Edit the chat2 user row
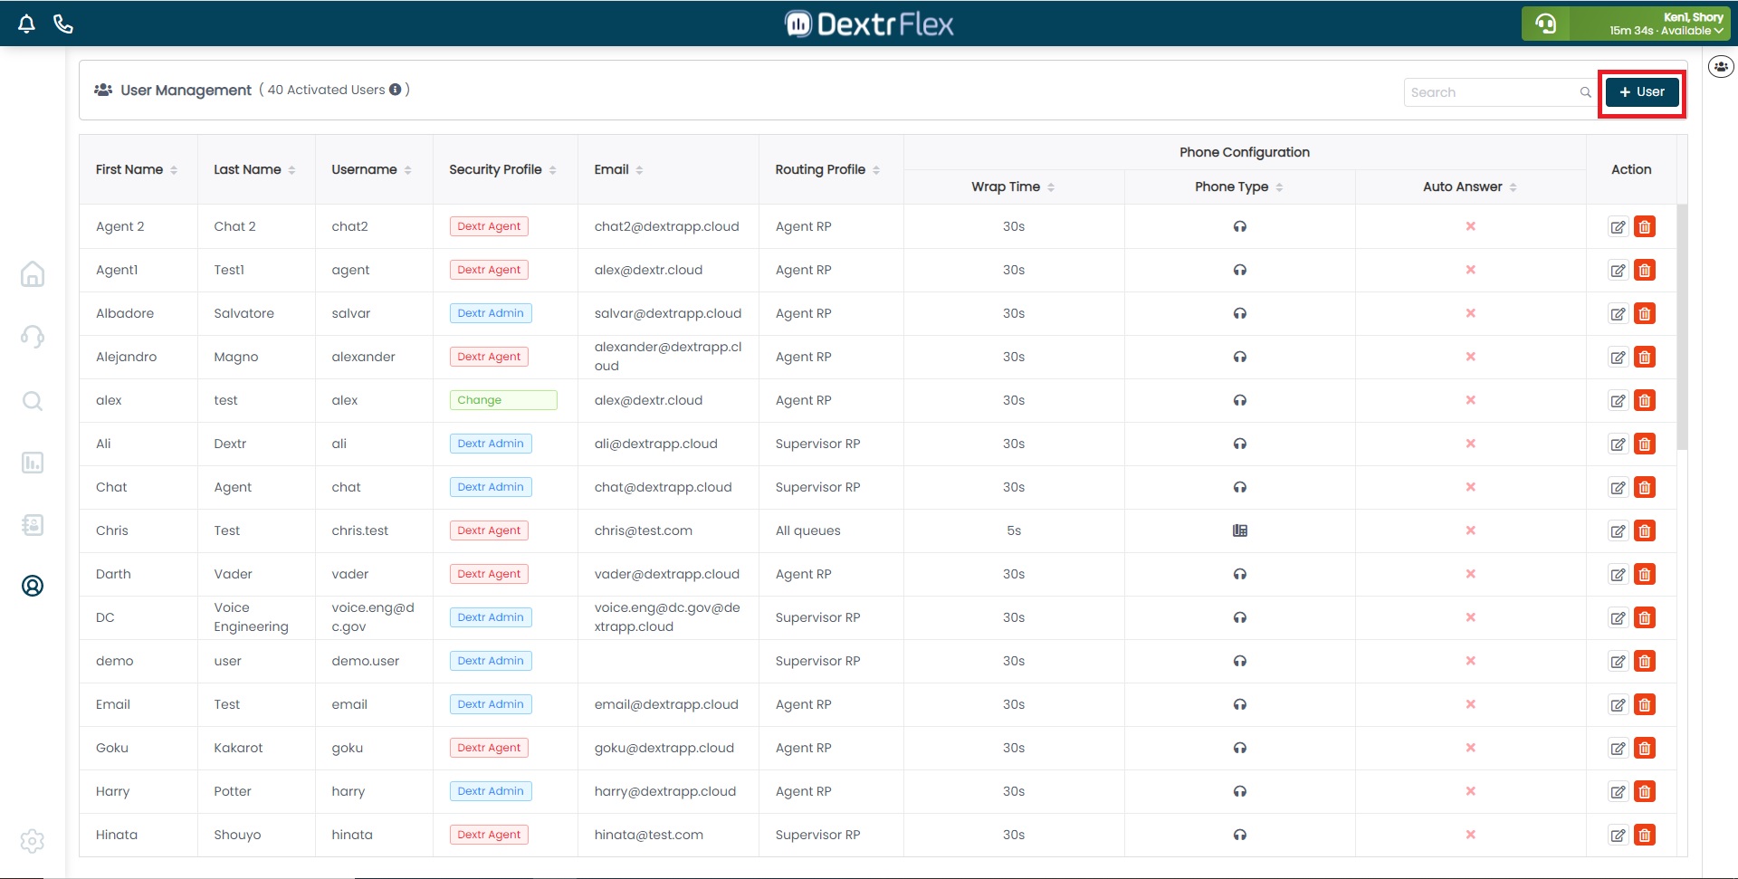Screen dimensions: 1738x879 click(1618, 227)
